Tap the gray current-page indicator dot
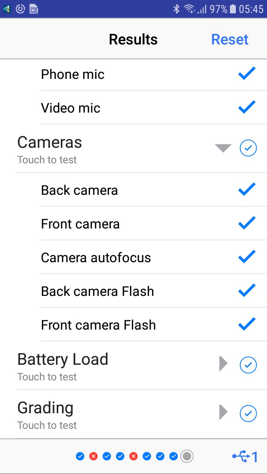 (187, 456)
